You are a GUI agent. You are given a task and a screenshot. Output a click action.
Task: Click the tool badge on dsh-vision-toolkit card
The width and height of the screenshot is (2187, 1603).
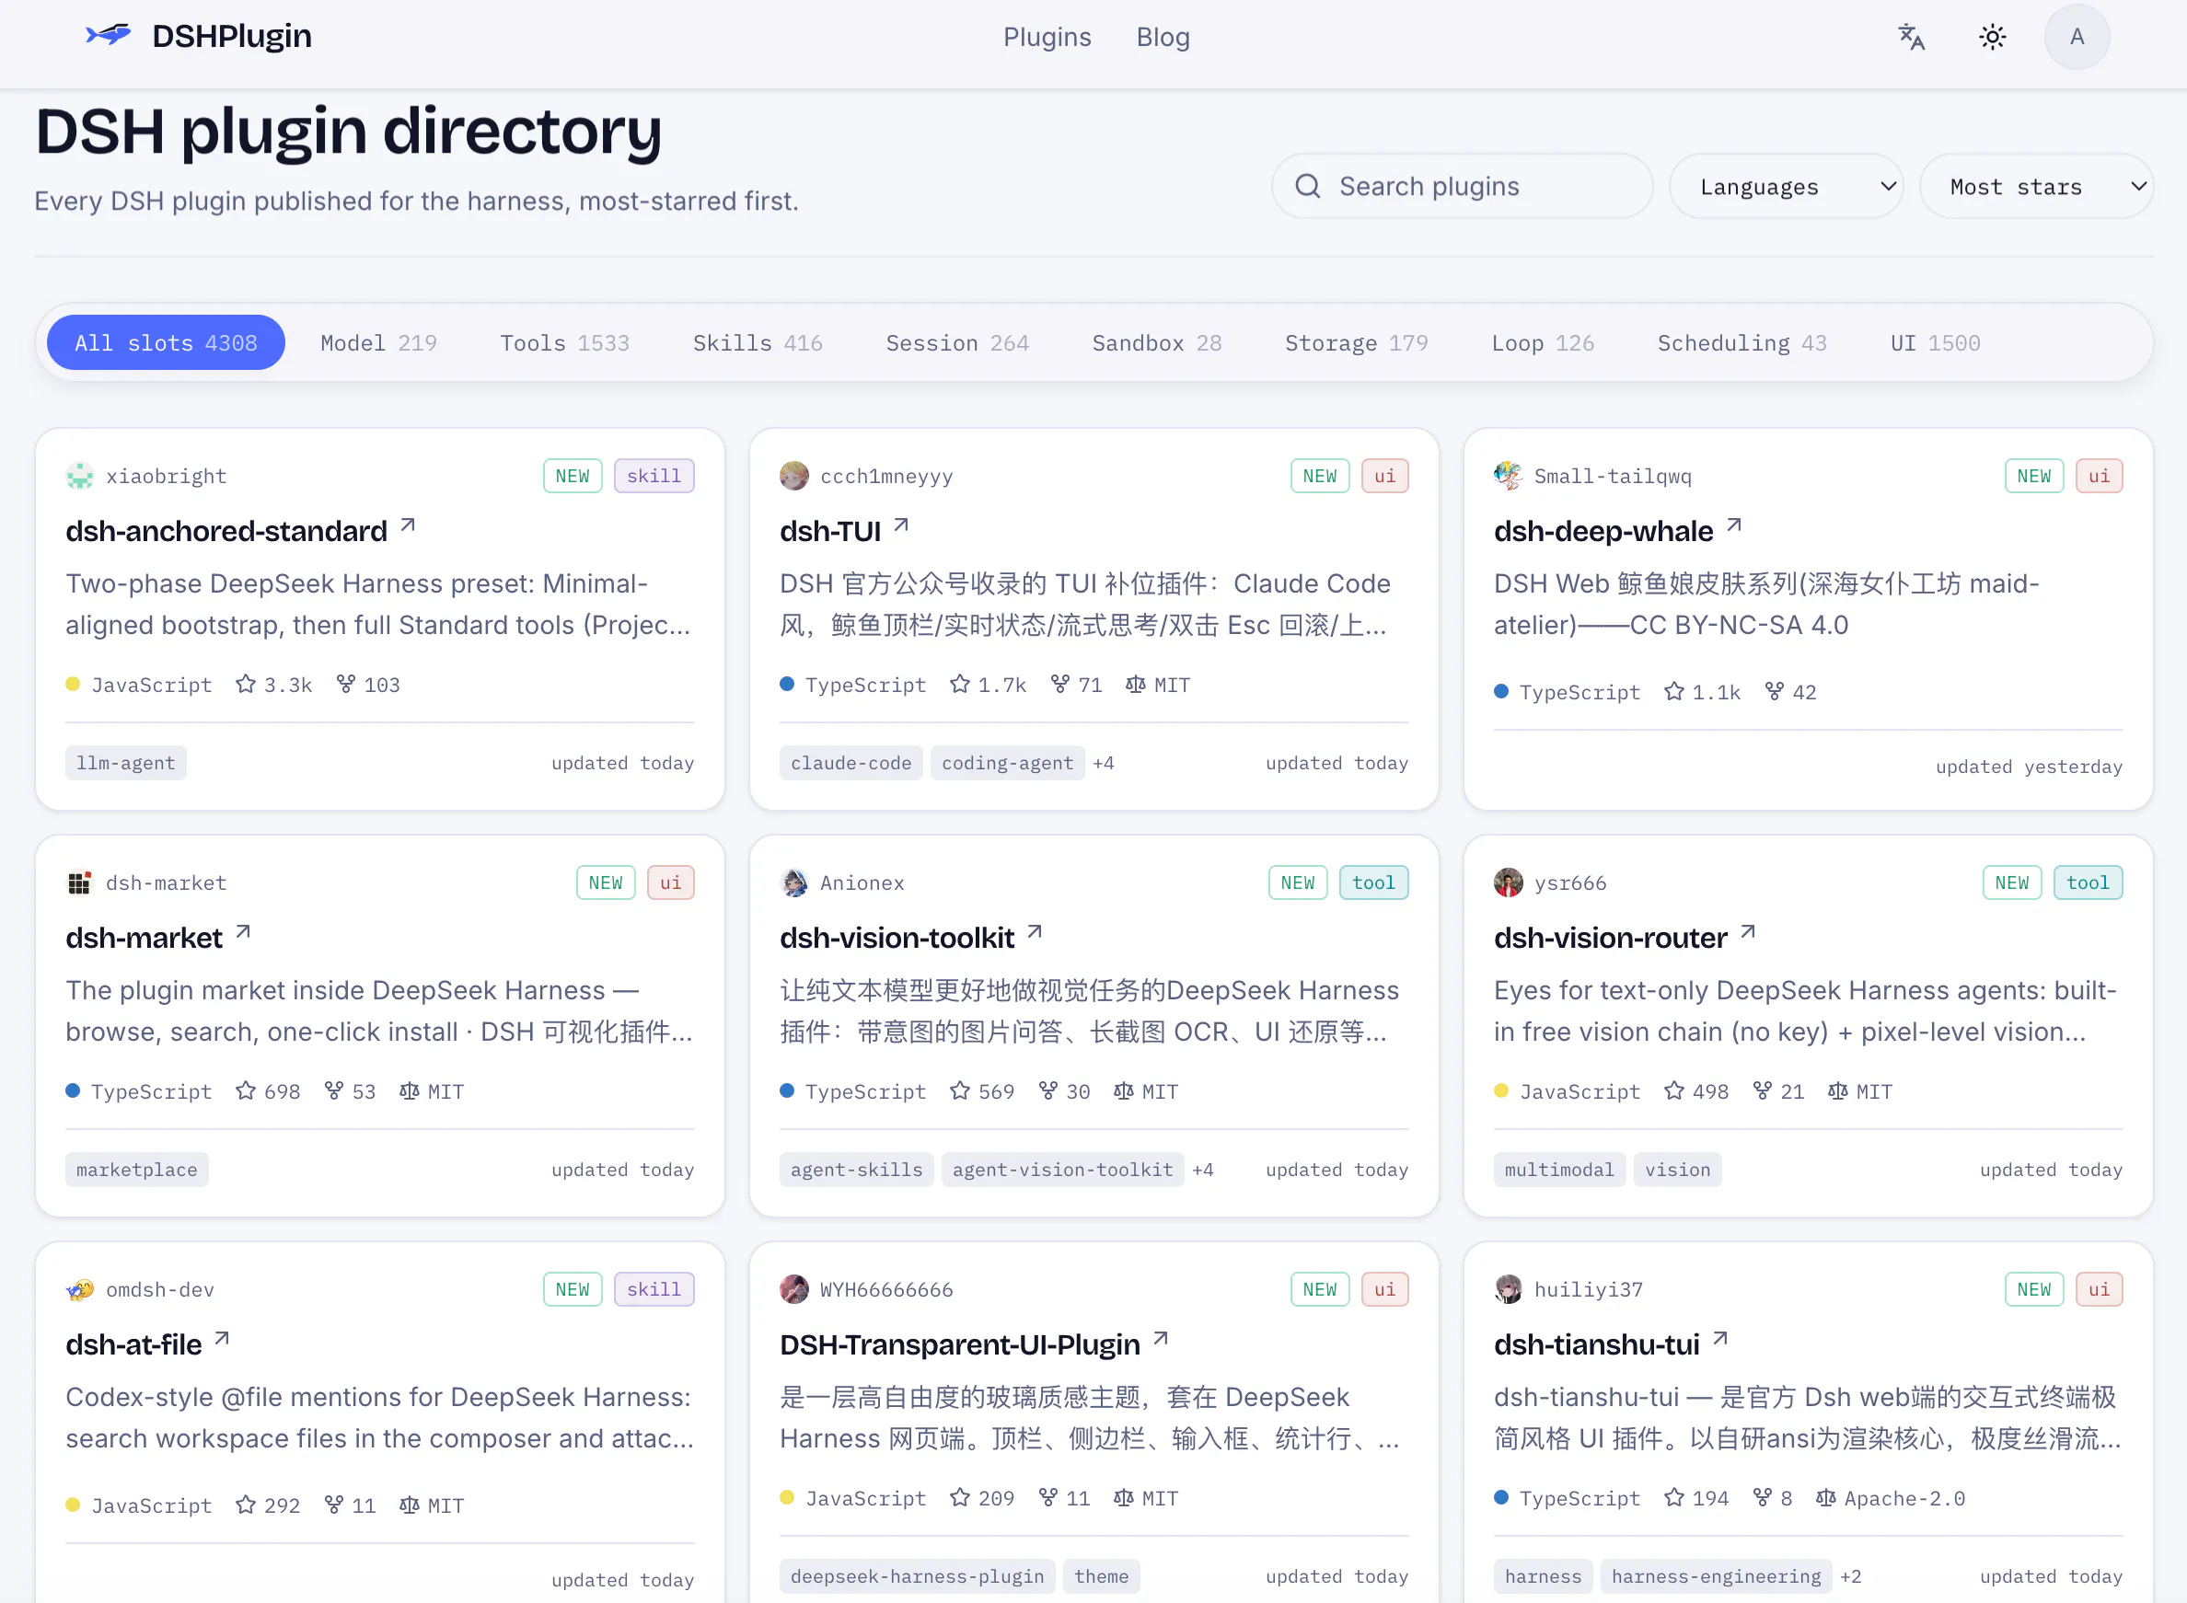pyautogui.click(x=1373, y=883)
